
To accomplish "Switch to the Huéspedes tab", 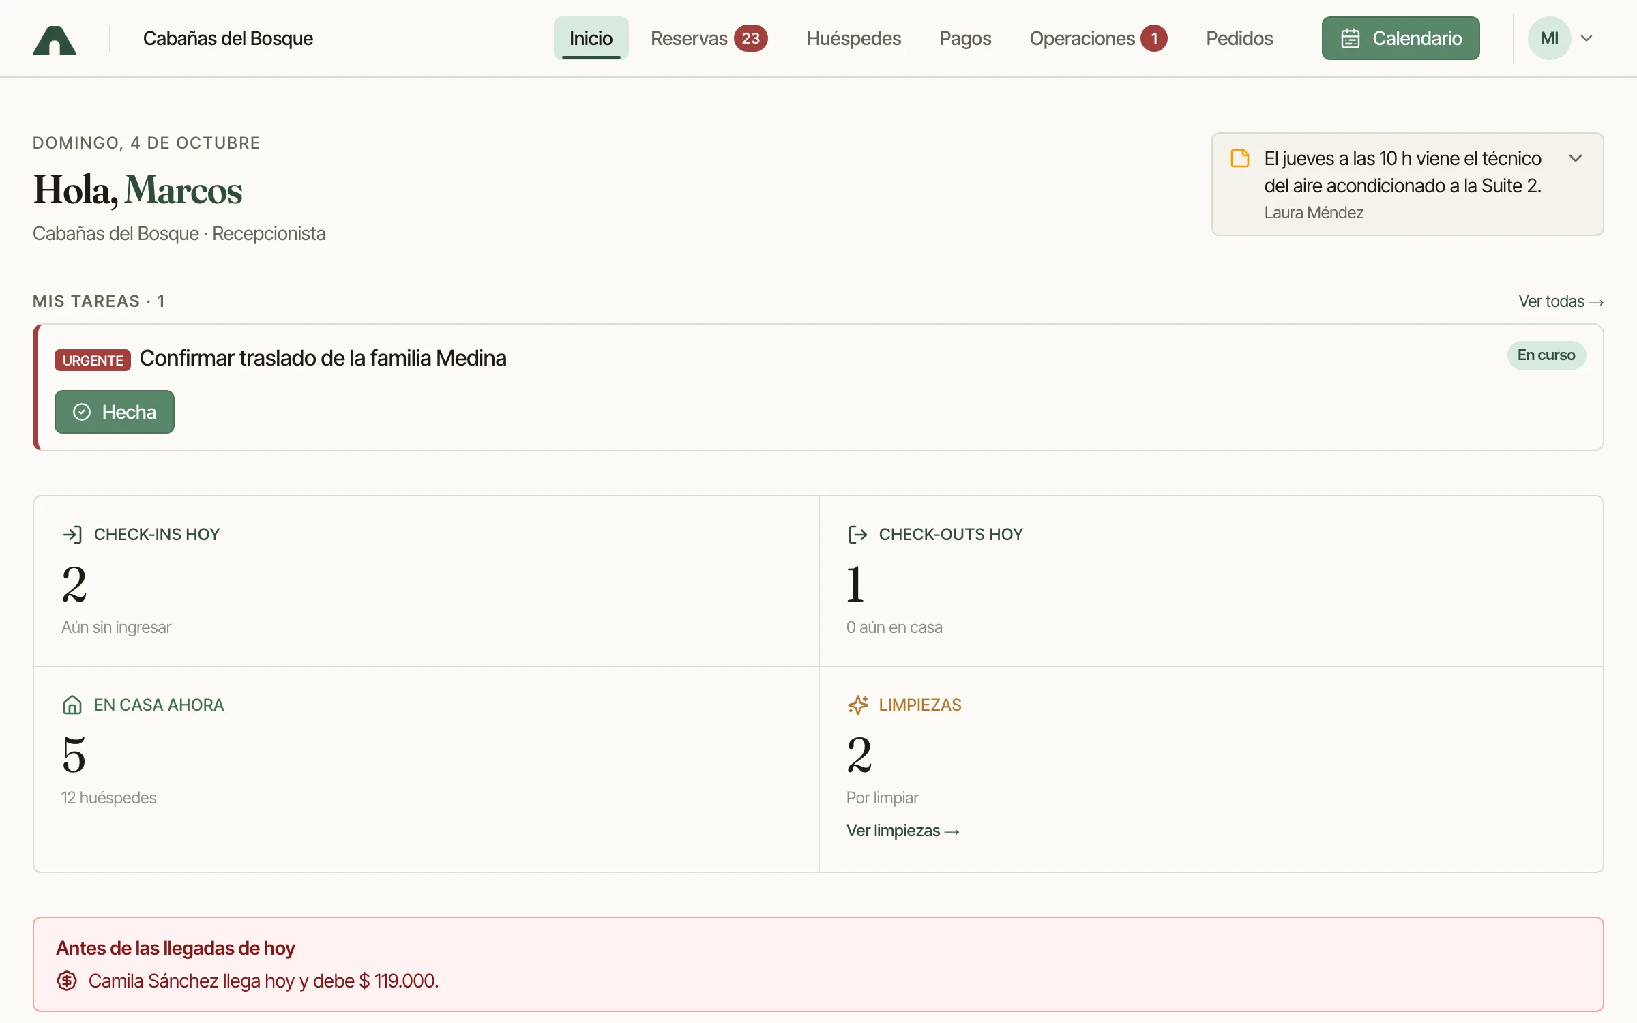I will [853, 38].
